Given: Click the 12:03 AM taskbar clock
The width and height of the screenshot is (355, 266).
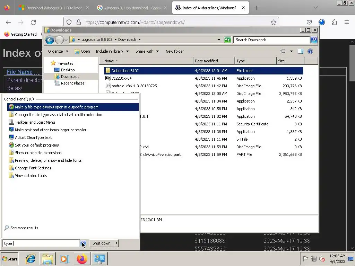Looking at the screenshot, I should pyautogui.click(x=337, y=259).
